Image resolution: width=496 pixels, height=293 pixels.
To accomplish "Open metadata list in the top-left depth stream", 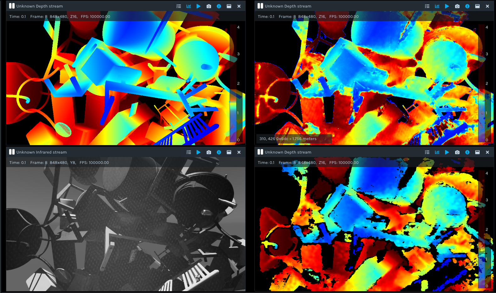I will click(179, 6).
